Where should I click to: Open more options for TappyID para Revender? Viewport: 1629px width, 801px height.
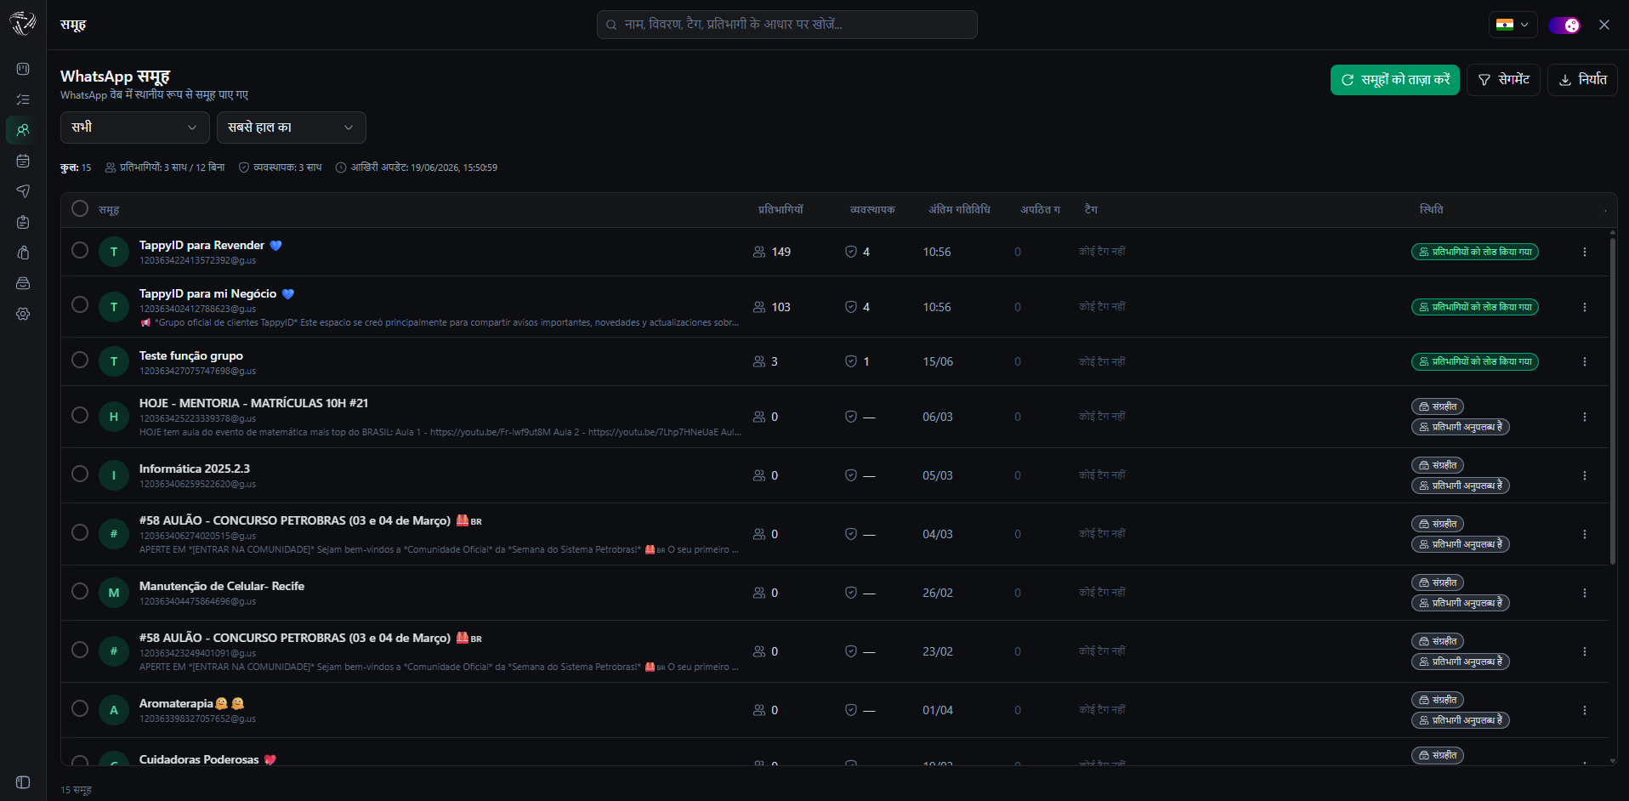tap(1585, 252)
